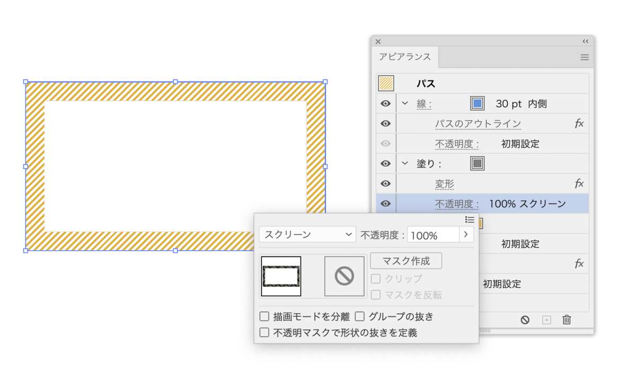Screen dimensions: 636x382
Task: Enable the 描画モードを分離 checkbox
Action: (264, 316)
